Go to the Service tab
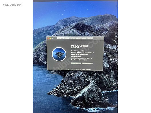 point(90,38)
